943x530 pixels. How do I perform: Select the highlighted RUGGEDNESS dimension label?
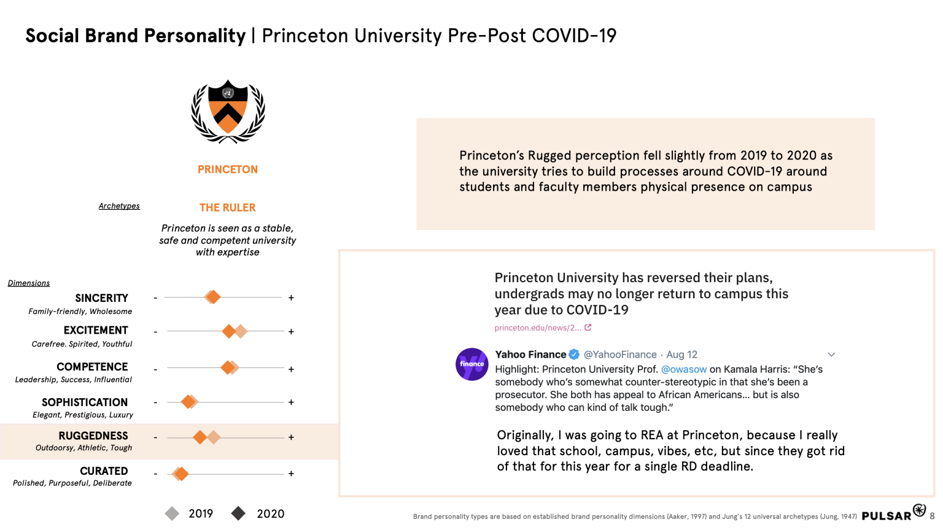pos(93,436)
